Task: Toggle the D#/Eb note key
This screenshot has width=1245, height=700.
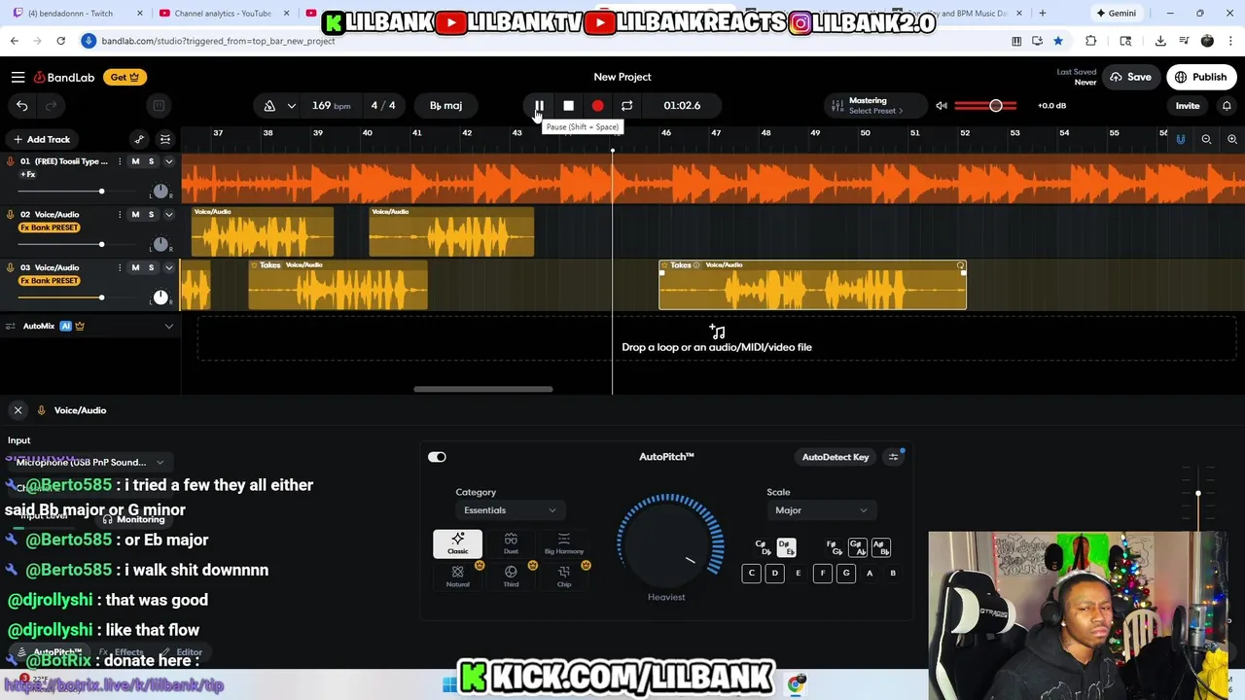Action: tap(786, 548)
